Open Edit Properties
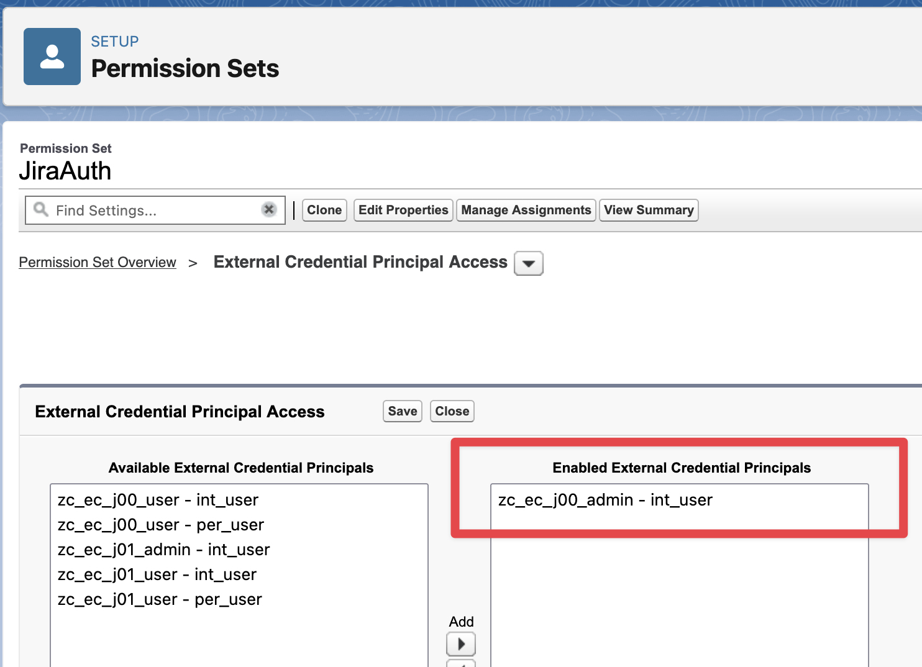The height and width of the screenshot is (667, 922). [403, 210]
